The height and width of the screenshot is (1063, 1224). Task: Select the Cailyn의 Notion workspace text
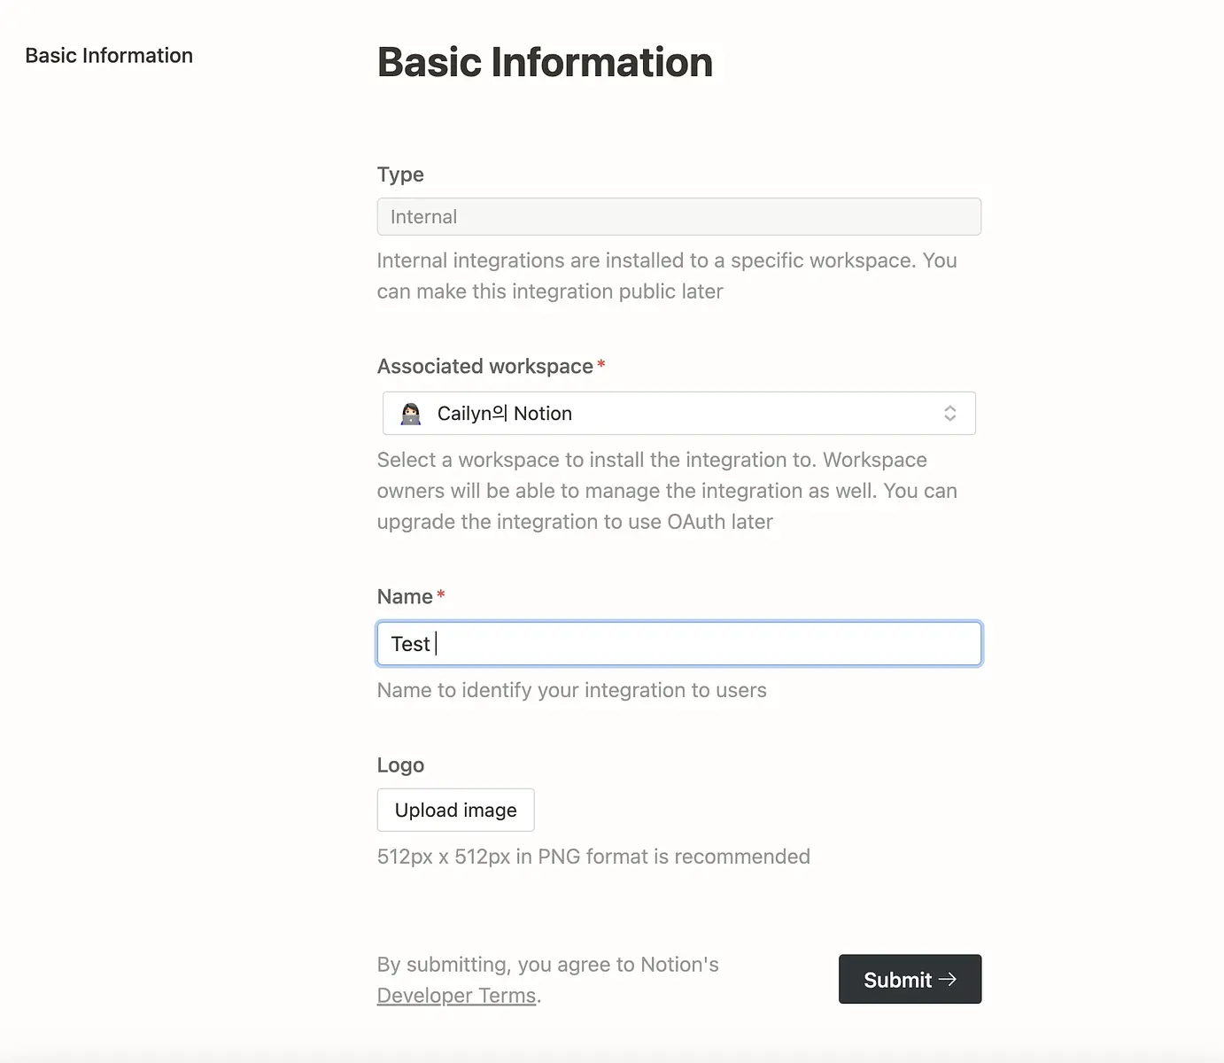point(505,414)
